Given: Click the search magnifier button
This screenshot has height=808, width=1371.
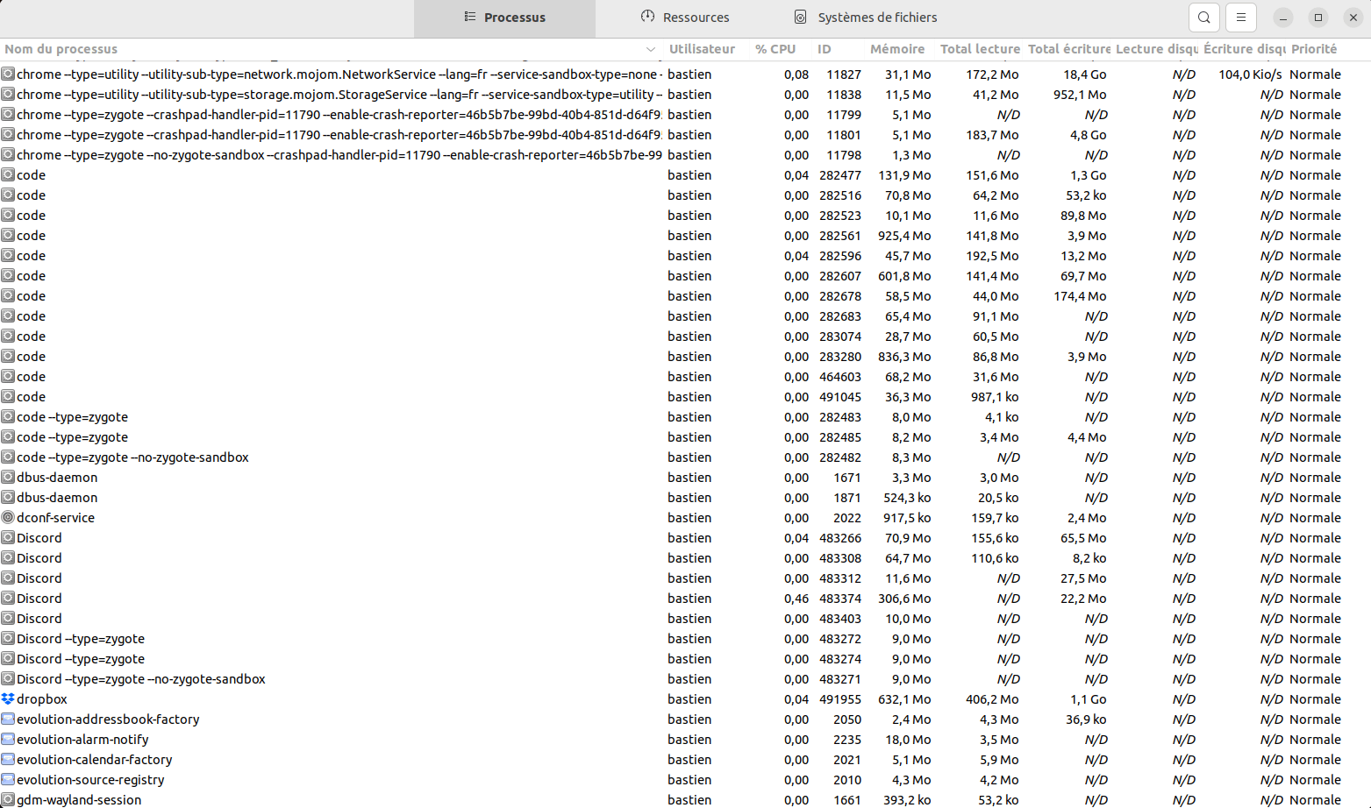Looking at the screenshot, I should tap(1204, 18).
